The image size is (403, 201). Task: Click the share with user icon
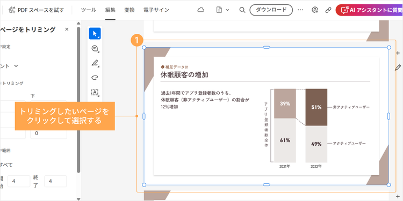click(x=315, y=10)
